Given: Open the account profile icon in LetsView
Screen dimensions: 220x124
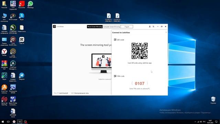Looking at the screenshot, I should tap(150, 27).
